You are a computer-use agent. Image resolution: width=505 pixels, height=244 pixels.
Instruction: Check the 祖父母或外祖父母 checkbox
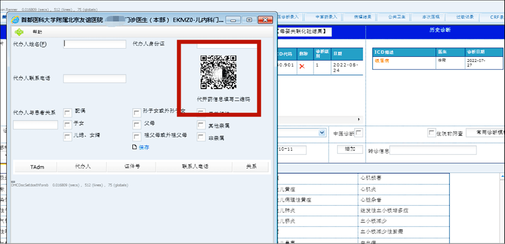point(137,137)
